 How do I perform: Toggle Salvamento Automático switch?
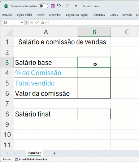[x=44, y=6]
